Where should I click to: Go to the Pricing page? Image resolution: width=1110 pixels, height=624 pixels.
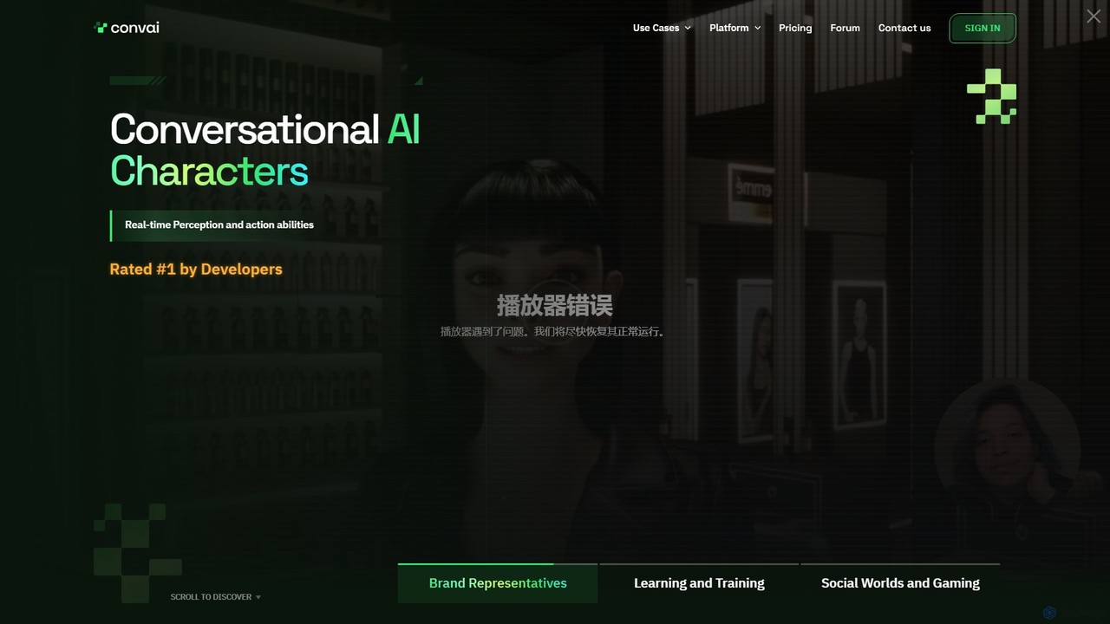point(795,28)
